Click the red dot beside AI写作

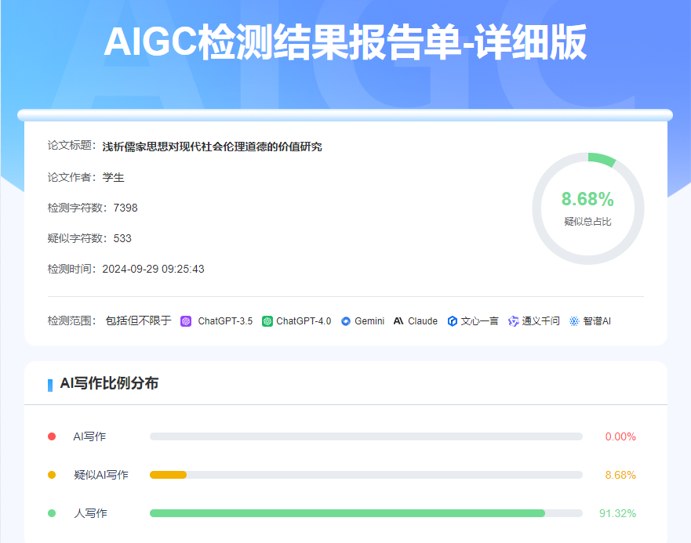tap(52, 436)
